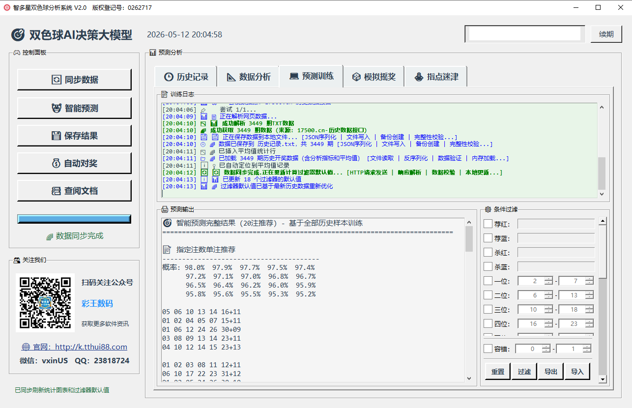The height and width of the screenshot is (408, 632).
Task: Switch to the 模拟摇奖 tab
Action: [x=373, y=77]
